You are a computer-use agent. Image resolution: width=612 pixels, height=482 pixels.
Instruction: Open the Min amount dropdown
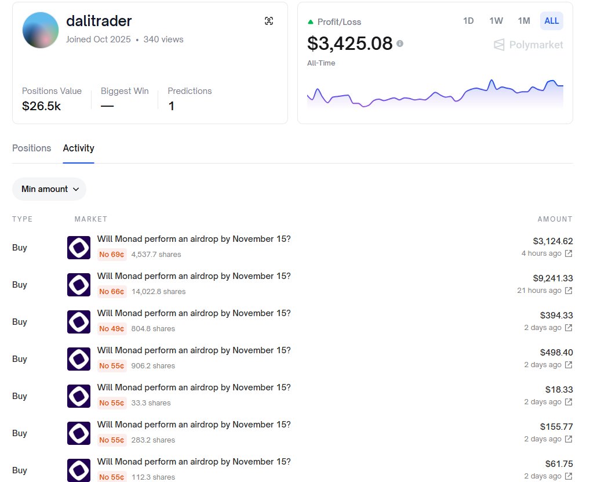click(49, 189)
